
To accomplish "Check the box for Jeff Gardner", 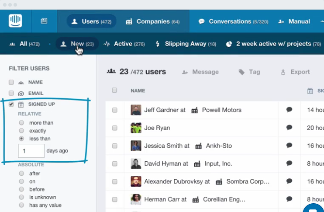I will click(115, 110).
